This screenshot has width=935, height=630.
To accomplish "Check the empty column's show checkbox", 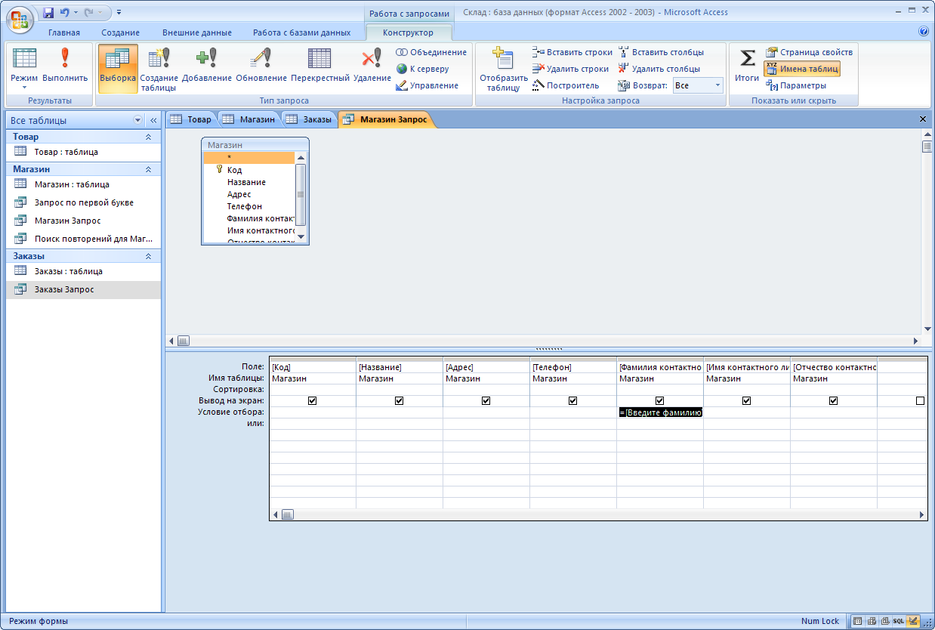I will click(920, 401).
